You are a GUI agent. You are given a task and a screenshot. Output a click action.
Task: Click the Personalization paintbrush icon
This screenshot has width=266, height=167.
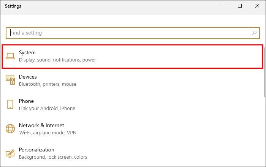click(x=10, y=153)
